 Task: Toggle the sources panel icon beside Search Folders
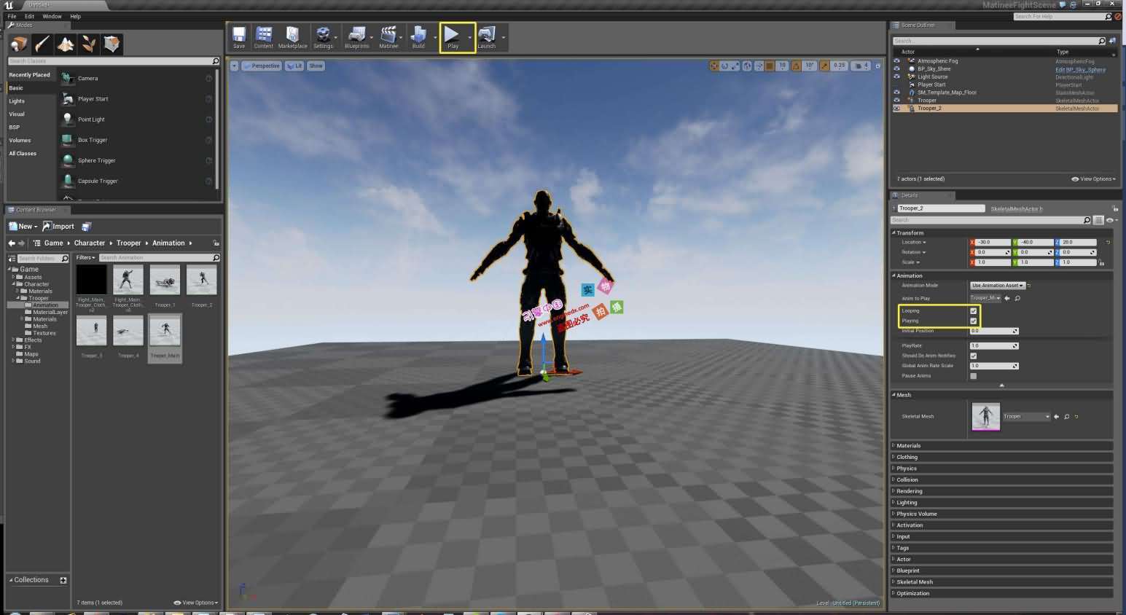(x=12, y=259)
